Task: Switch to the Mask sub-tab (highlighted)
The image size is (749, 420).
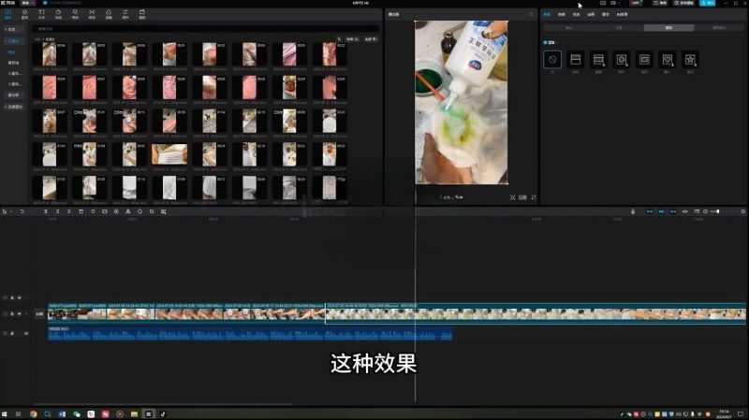Action: coord(668,28)
